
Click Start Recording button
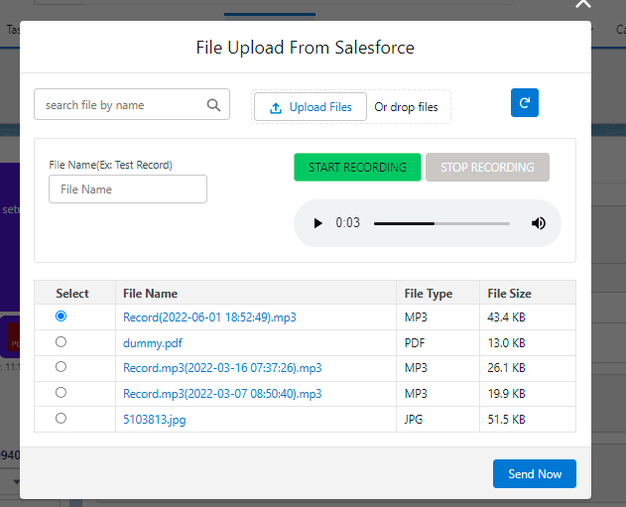tap(357, 168)
